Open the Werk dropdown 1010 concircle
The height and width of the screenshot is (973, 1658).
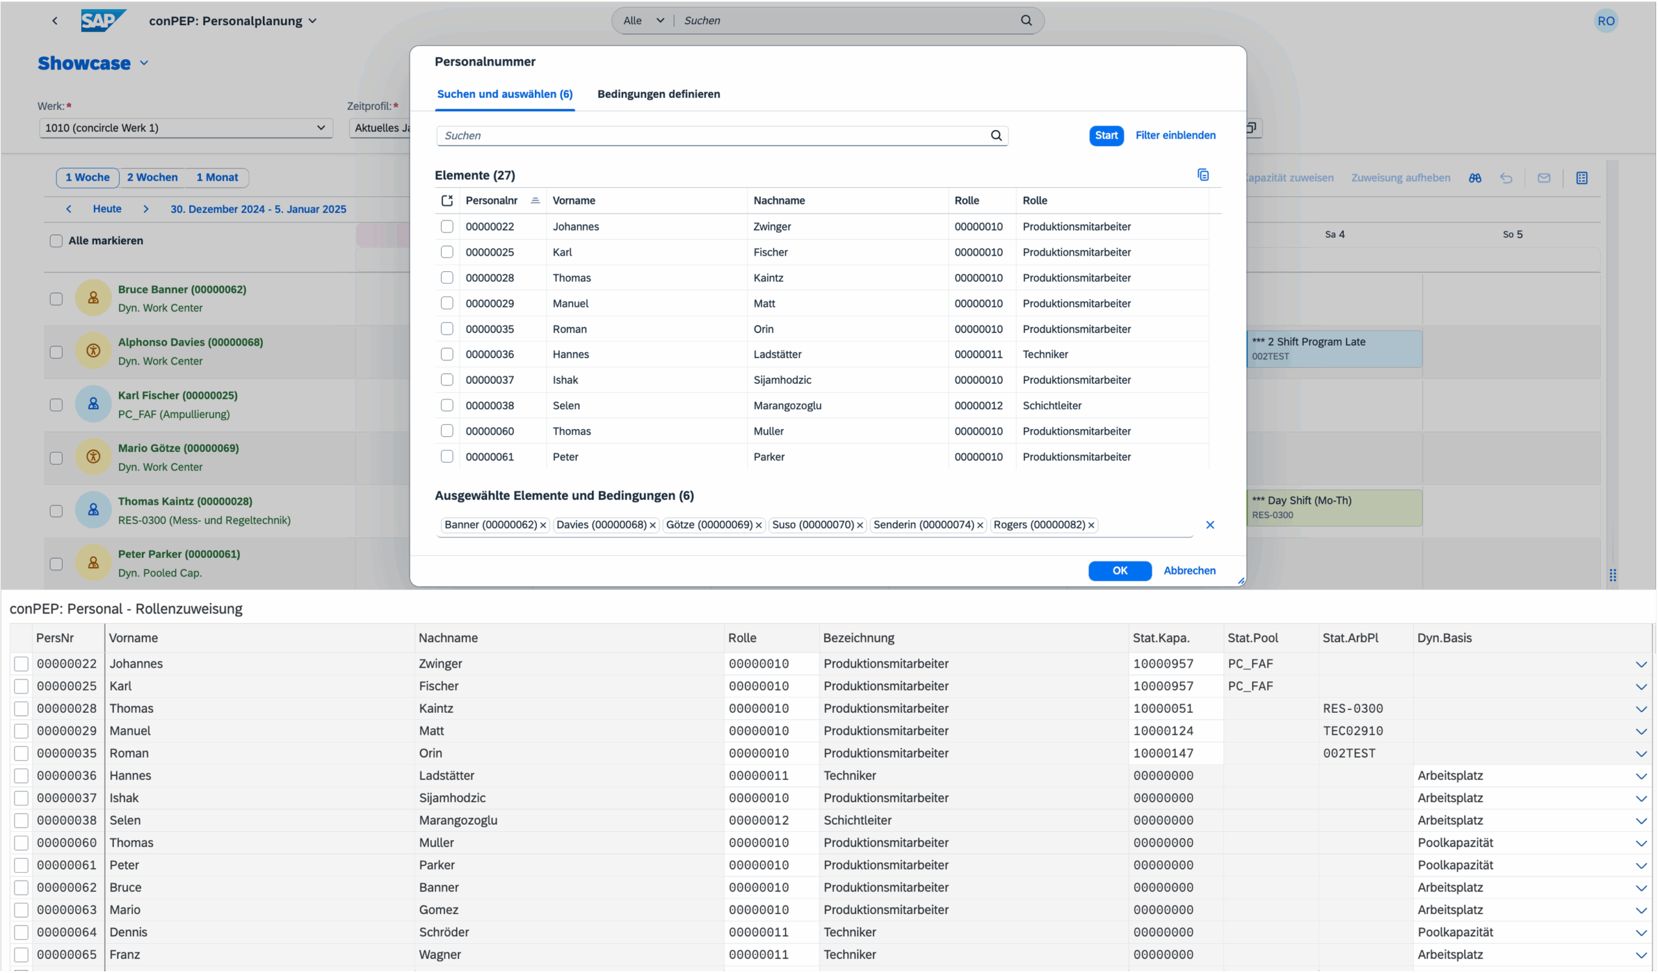pyautogui.click(x=185, y=128)
